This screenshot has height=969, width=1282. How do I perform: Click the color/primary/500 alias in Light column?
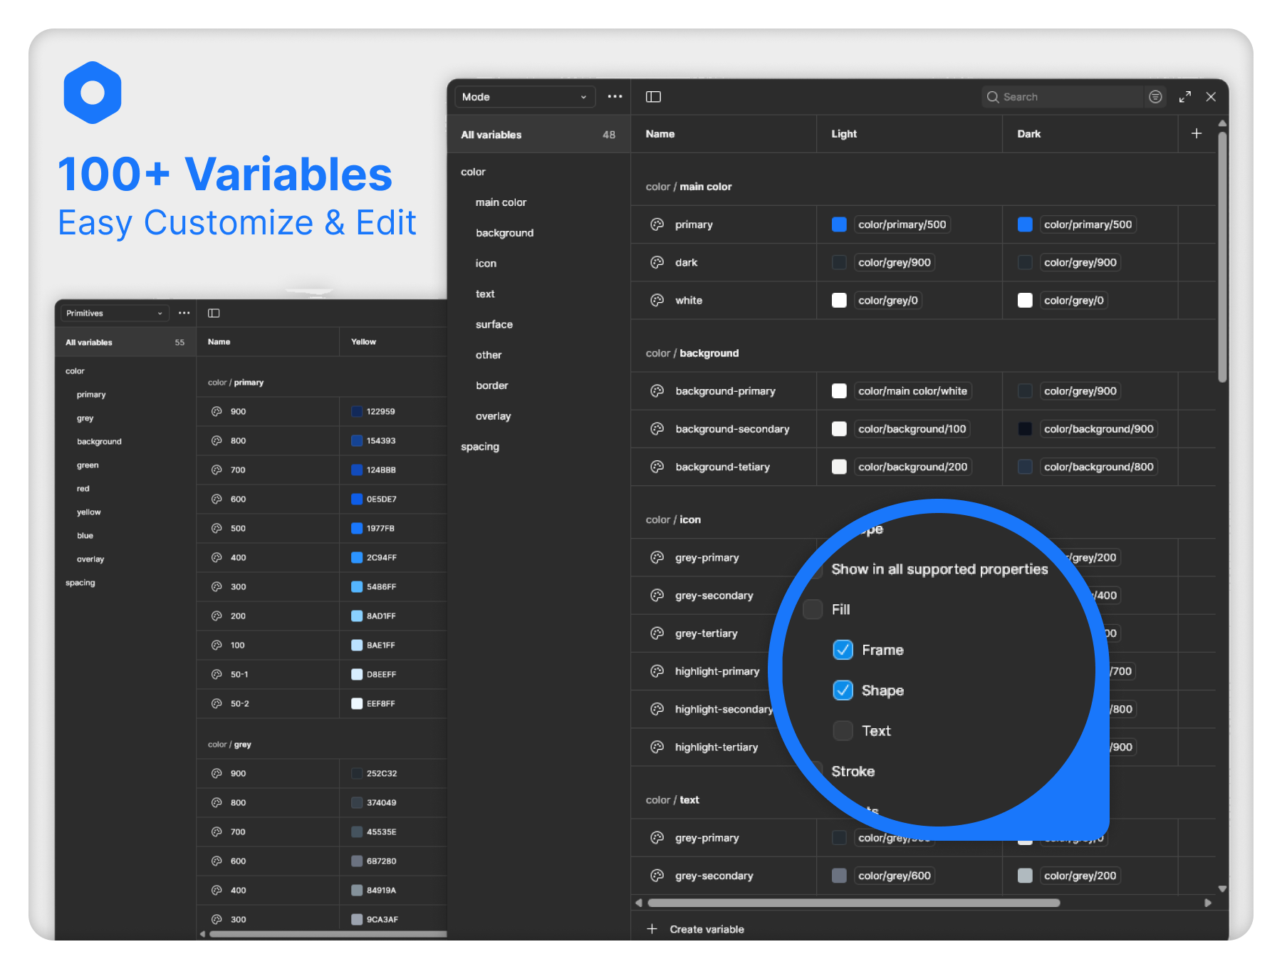pyautogui.click(x=902, y=224)
